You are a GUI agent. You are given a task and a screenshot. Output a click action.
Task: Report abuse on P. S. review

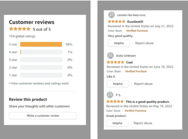coord(143,123)
